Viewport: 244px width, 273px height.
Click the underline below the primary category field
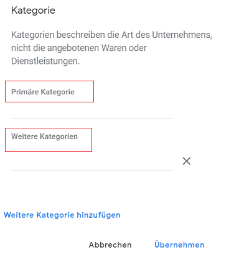(x=92, y=119)
